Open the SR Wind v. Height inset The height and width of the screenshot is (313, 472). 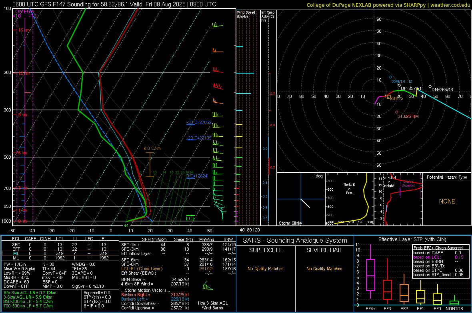pyautogui.click(x=398, y=199)
